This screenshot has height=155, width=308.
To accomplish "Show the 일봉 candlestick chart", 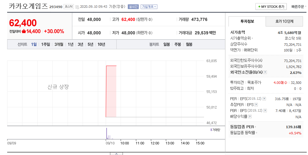I will [x=166, y=44].
